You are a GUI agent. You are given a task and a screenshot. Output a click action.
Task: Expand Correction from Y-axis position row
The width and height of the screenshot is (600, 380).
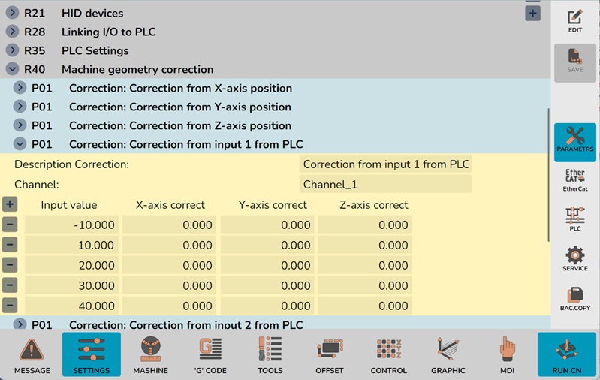click(x=20, y=107)
